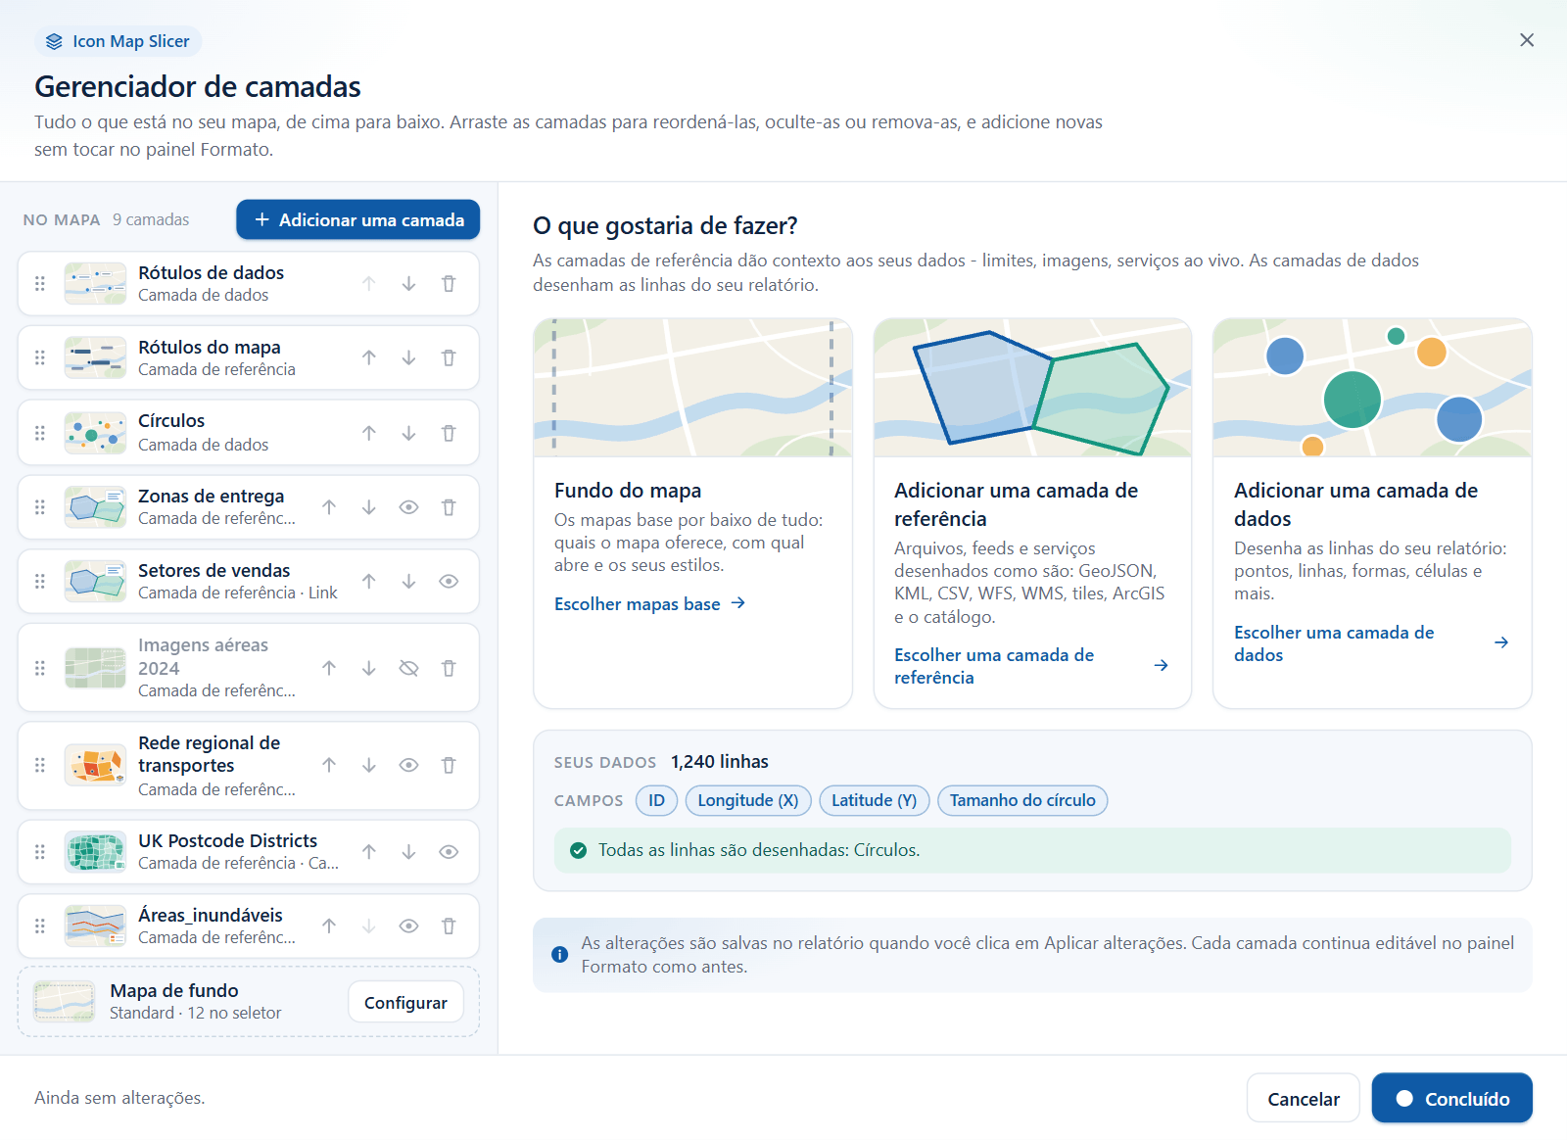The width and height of the screenshot is (1567, 1140).
Task: Open Configurar for Mapa de fundo
Action: (405, 1002)
